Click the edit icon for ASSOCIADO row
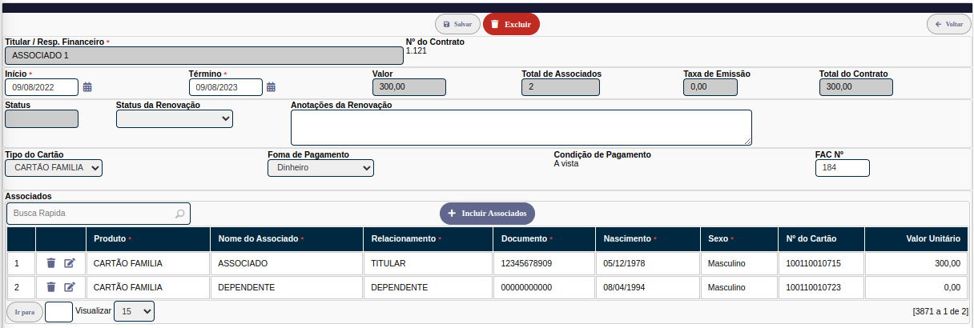The height and width of the screenshot is (328, 974). pos(70,263)
